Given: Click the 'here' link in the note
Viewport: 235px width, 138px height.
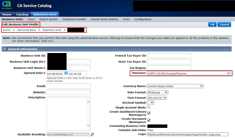Looking at the screenshot, I should pos(50,41).
